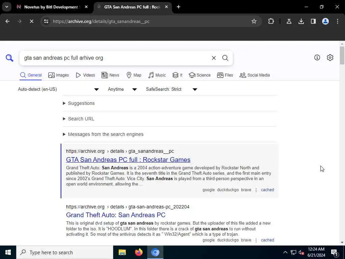Close the Novetus tab
This screenshot has width=345, height=259.
click(86, 7)
